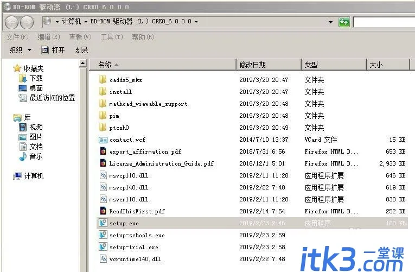Click 计算机 in the address breadcrumb
Viewport: 415px width, 272px height.
(71, 22)
